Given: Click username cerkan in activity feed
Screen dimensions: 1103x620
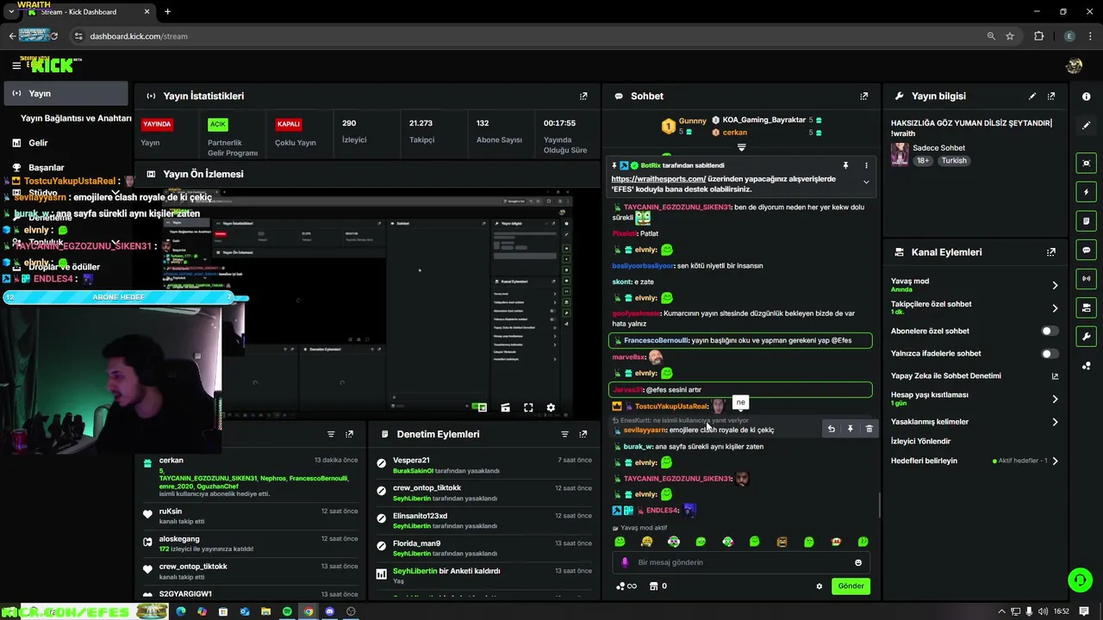Looking at the screenshot, I should 171,461.
